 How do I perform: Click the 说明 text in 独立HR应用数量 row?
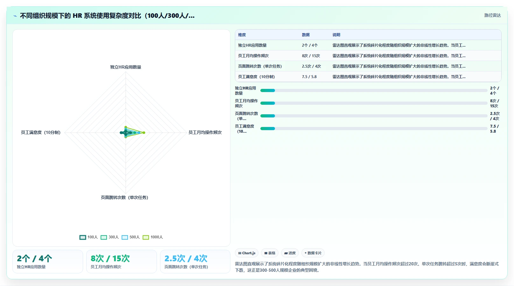pyautogui.click(x=399, y=45)
